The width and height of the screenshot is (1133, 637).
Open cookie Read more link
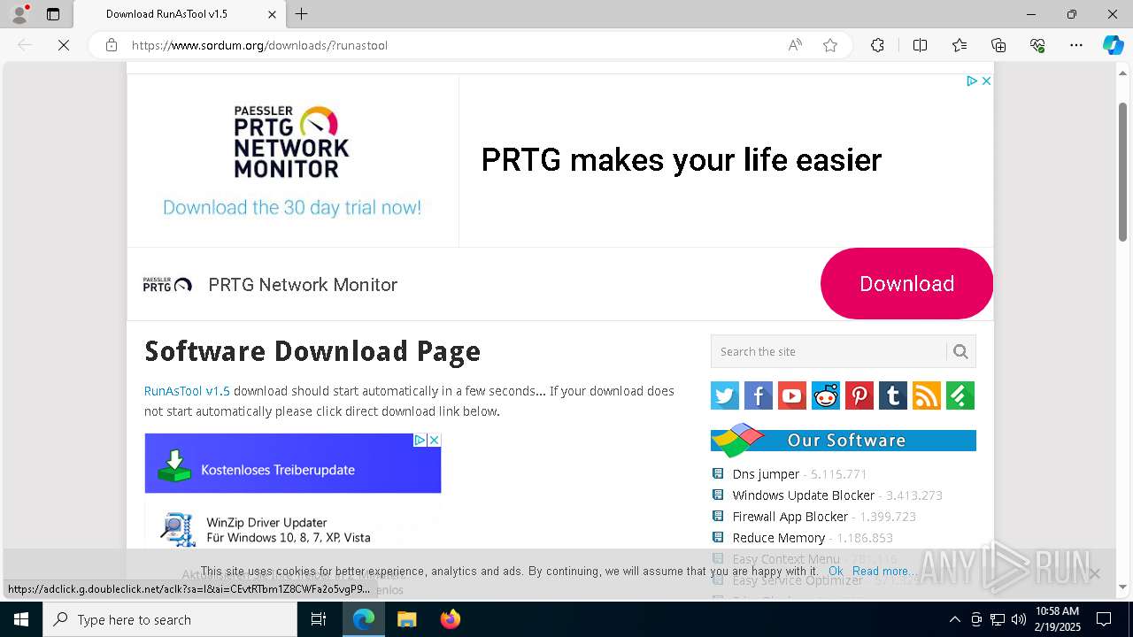pyautogui.click(x=884, y=572)
